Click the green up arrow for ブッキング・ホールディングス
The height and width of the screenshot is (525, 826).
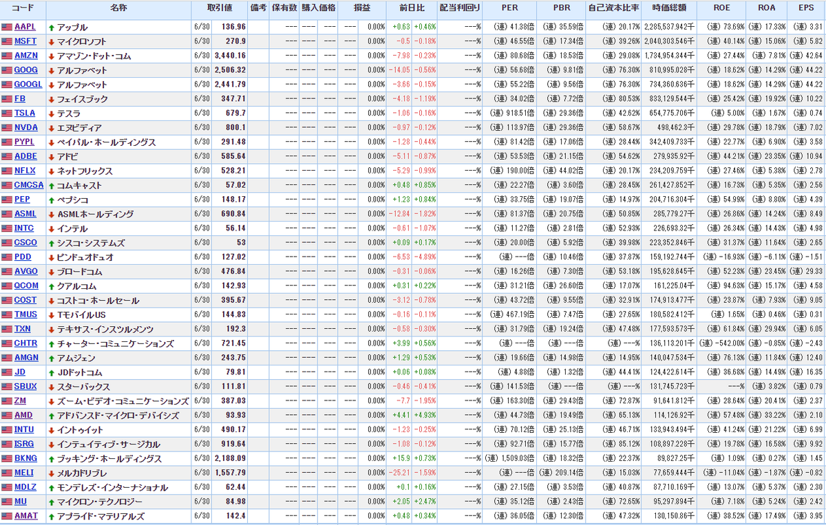[52, 458]
